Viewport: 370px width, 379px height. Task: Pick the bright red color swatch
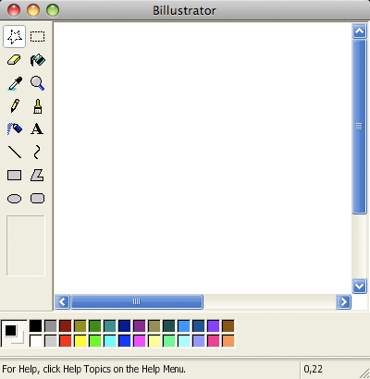point(65,341)
